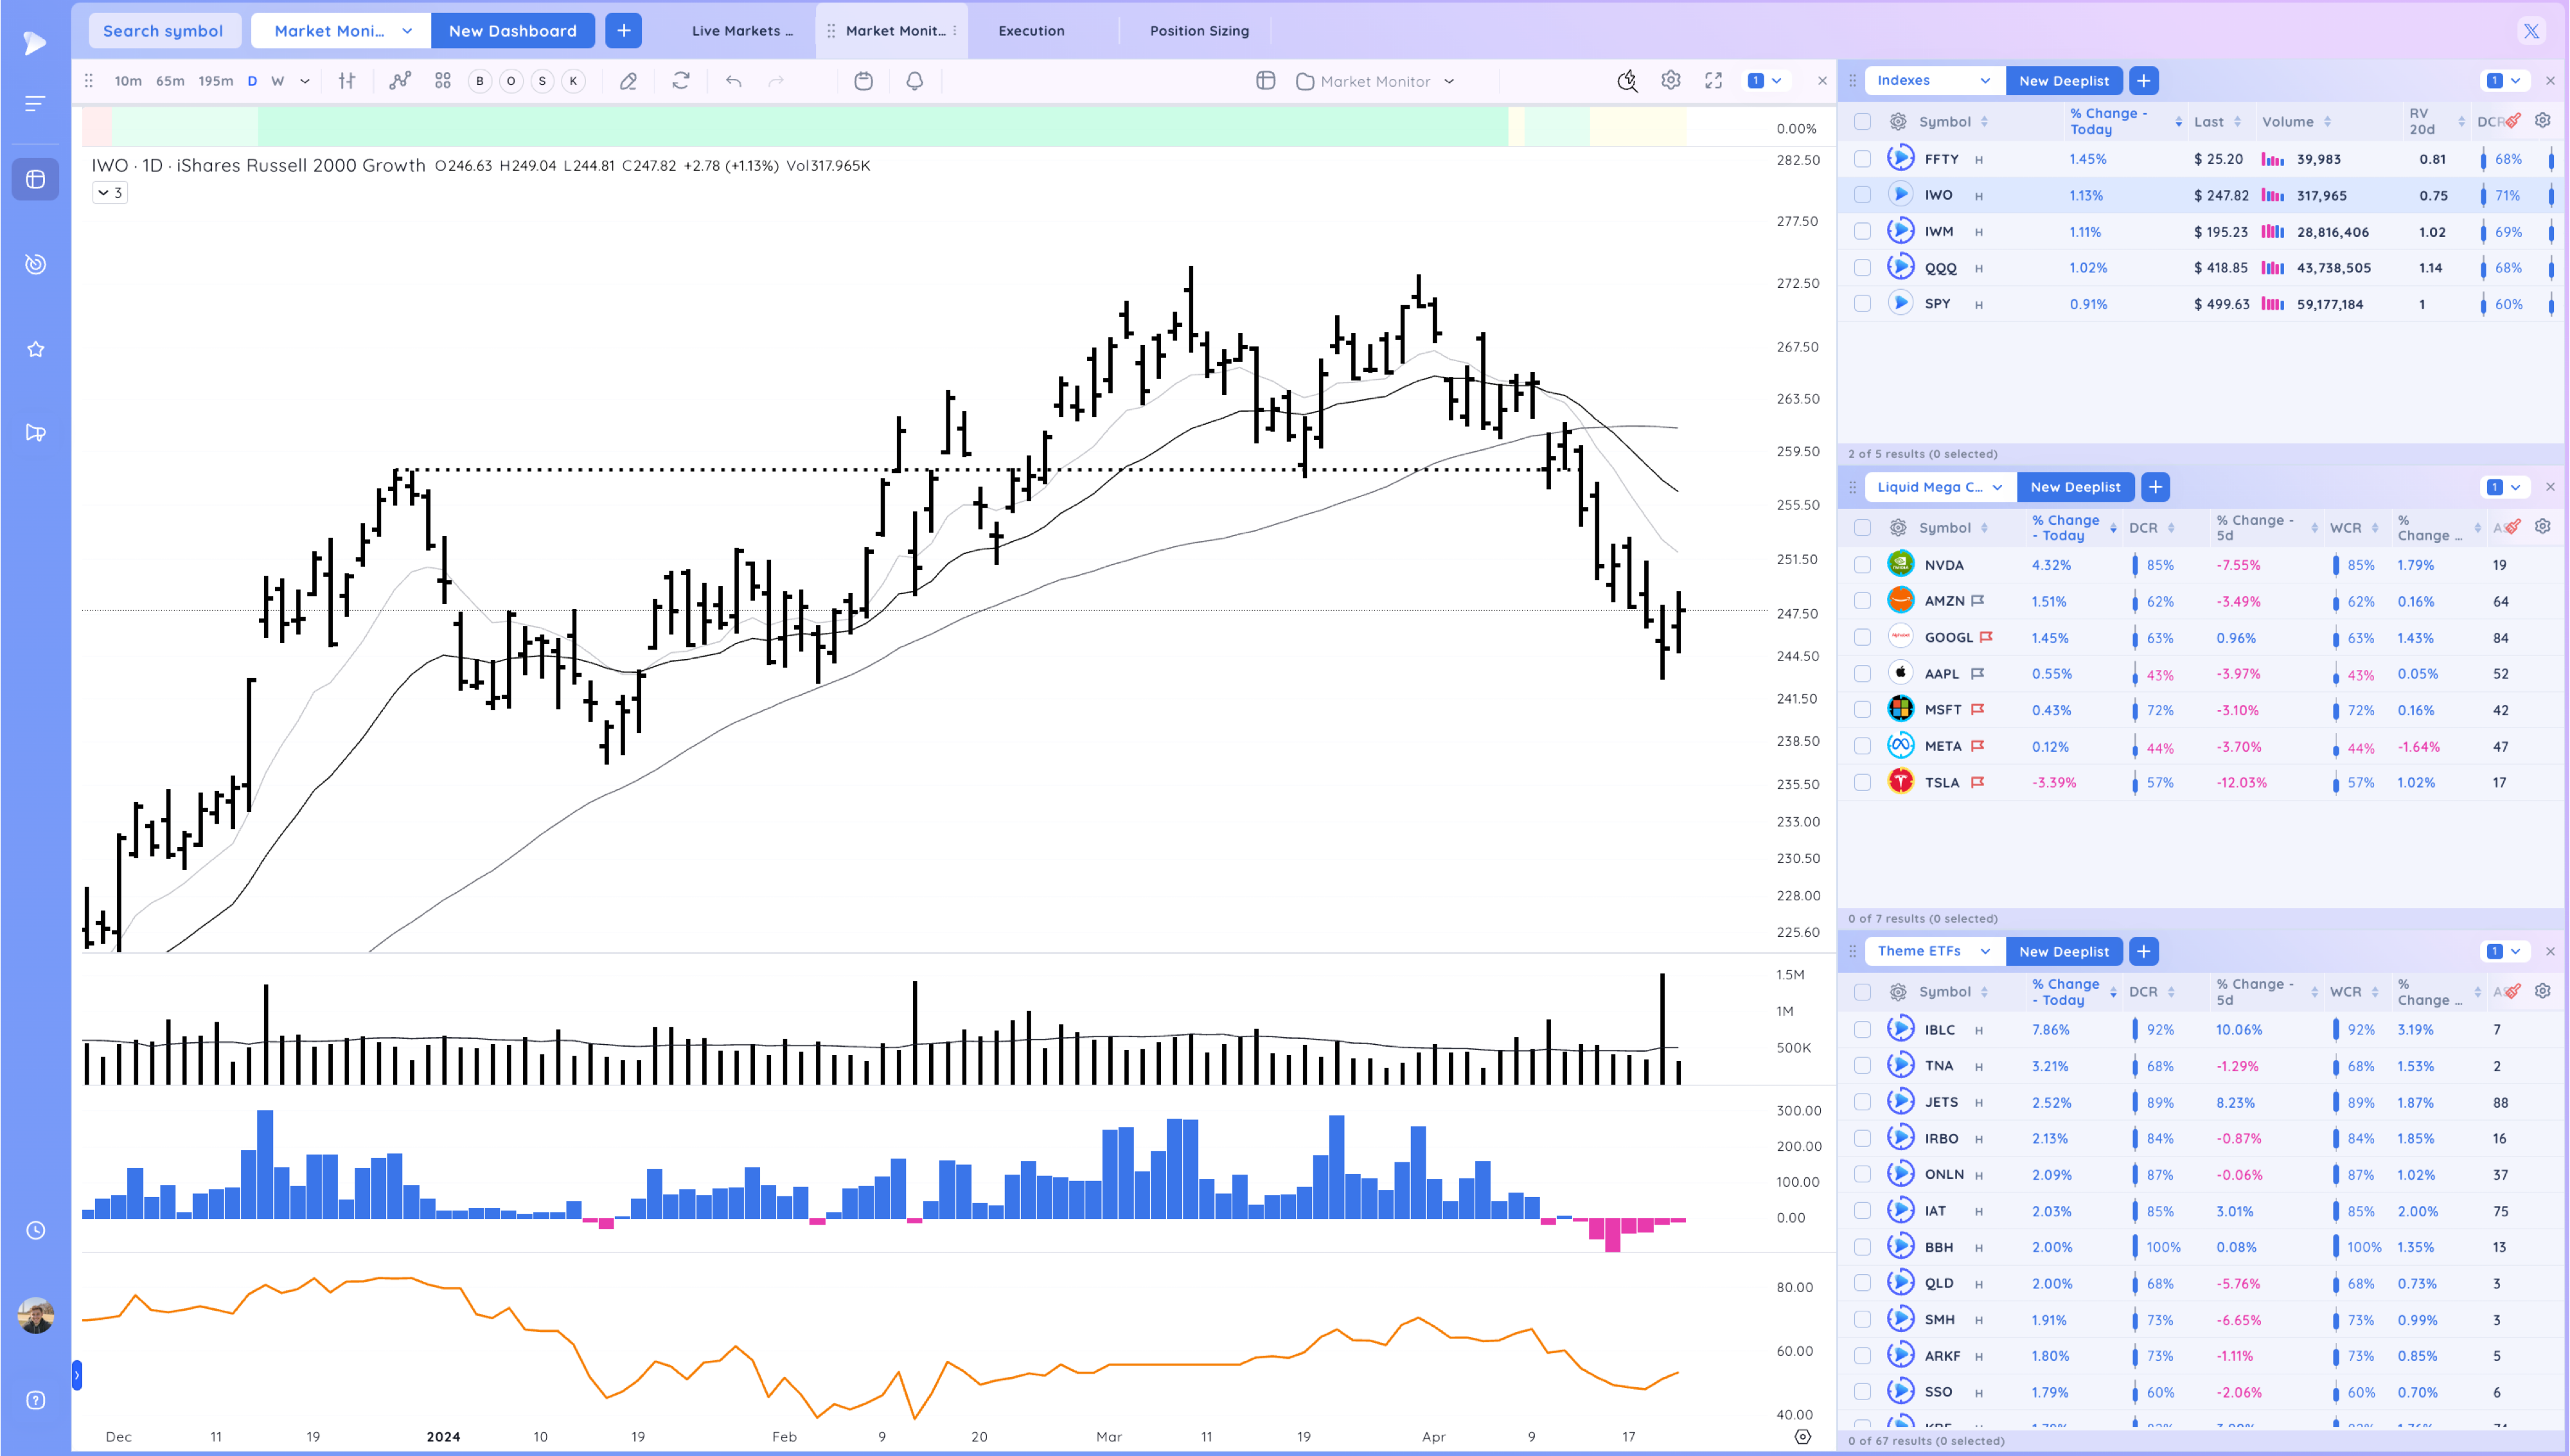The image size is (2570, 1456).
Task: Open chart time axis settings icon
Action: [x=1802, y=1436]
